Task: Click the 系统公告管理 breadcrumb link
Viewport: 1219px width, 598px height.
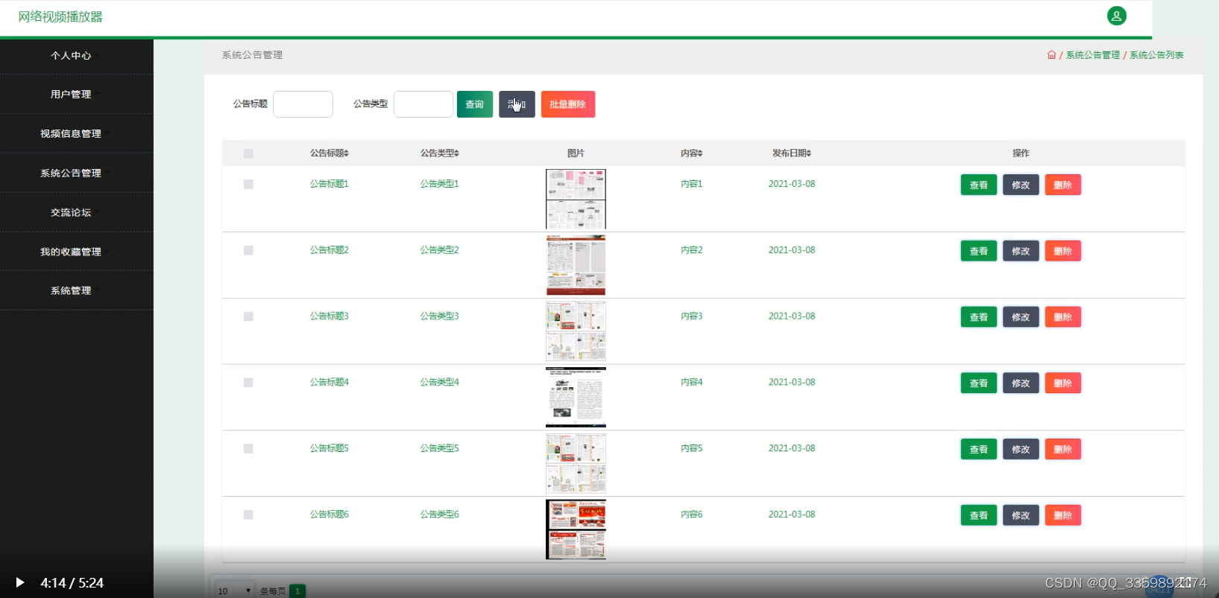Action: [x=1093, y=55]
